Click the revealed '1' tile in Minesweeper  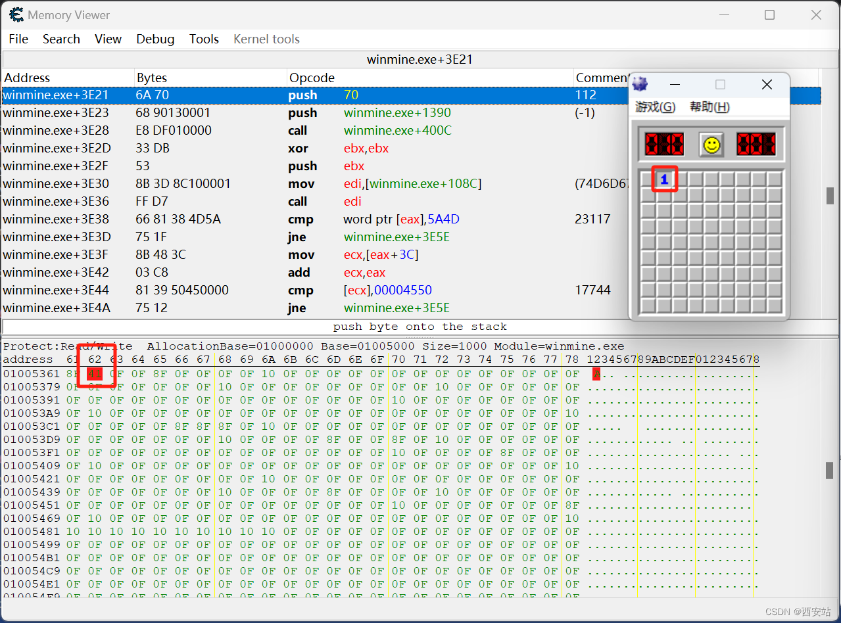(664, 179)
